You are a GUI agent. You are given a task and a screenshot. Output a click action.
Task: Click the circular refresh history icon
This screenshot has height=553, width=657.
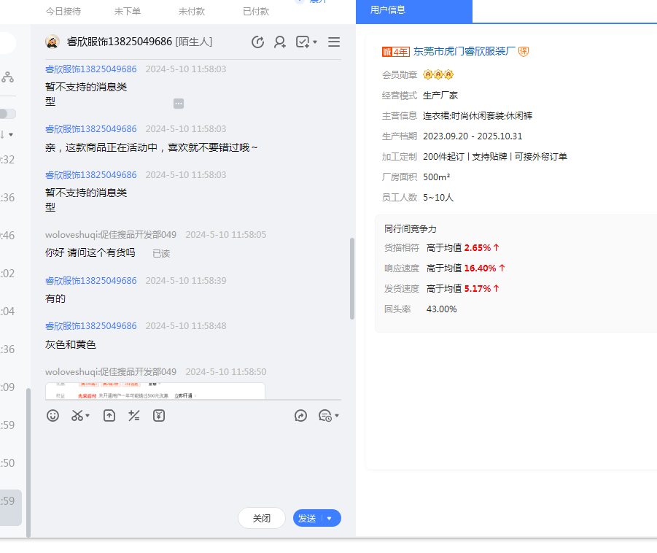(257, 42)
